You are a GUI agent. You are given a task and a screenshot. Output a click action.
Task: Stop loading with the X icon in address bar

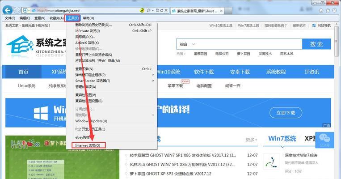tap(166, 10)
